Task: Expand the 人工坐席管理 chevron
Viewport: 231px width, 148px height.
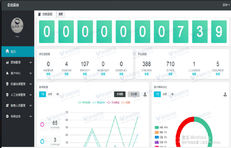Action: [x=31, y=95]
